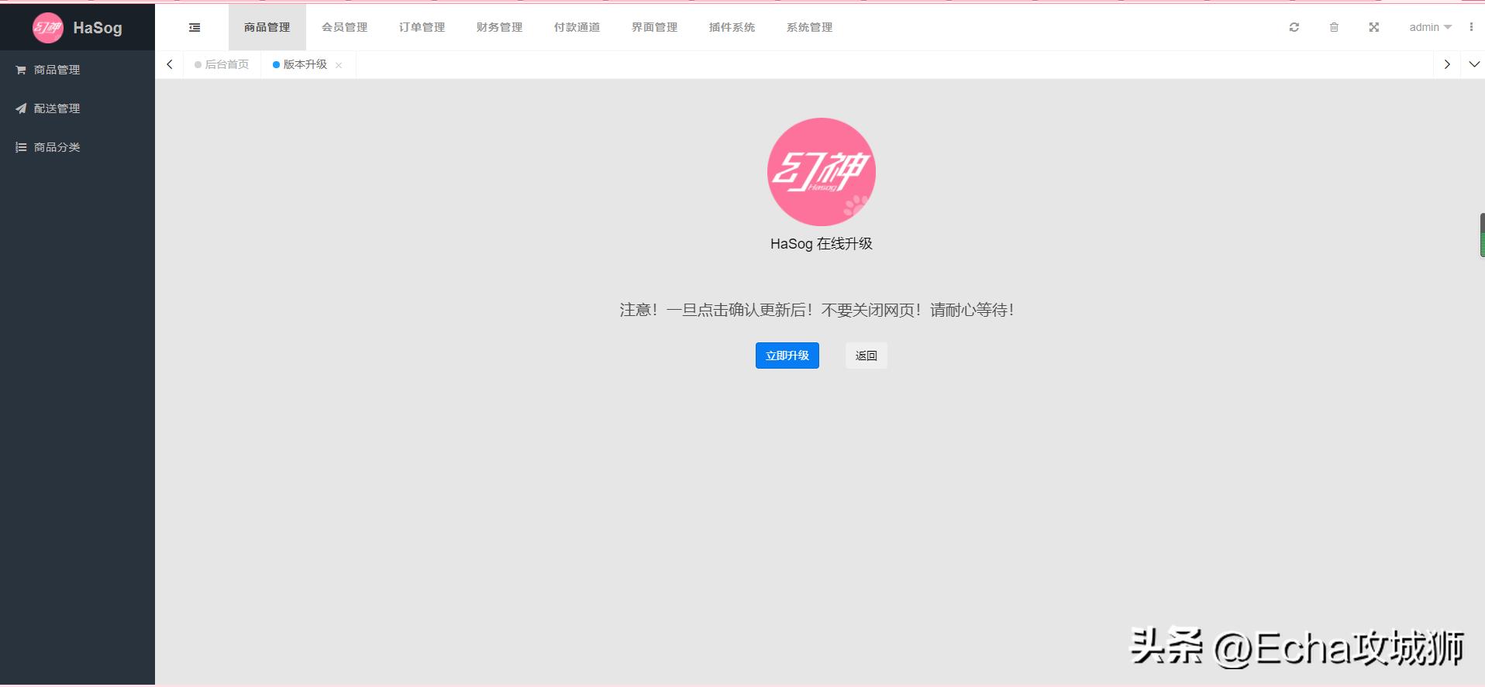Open 商品分类 in the sidebar

78,147
